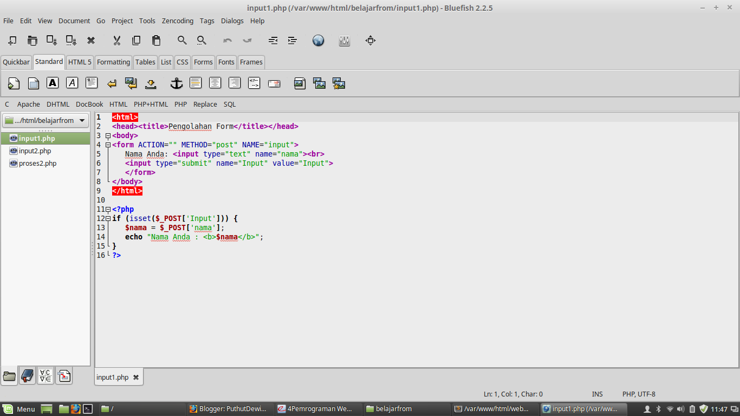Viewport: 740px width, 416px height.
Task: Click the Horizontal rule icon
Action: [196, 83]
